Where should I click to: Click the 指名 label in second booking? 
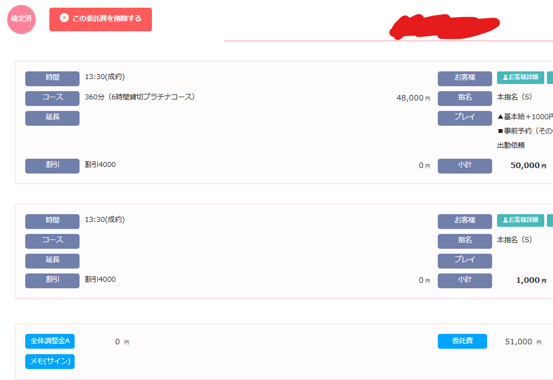(x=465, y=241)
